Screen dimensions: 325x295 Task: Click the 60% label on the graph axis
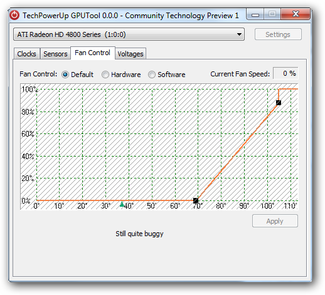[x=28, y=133]
